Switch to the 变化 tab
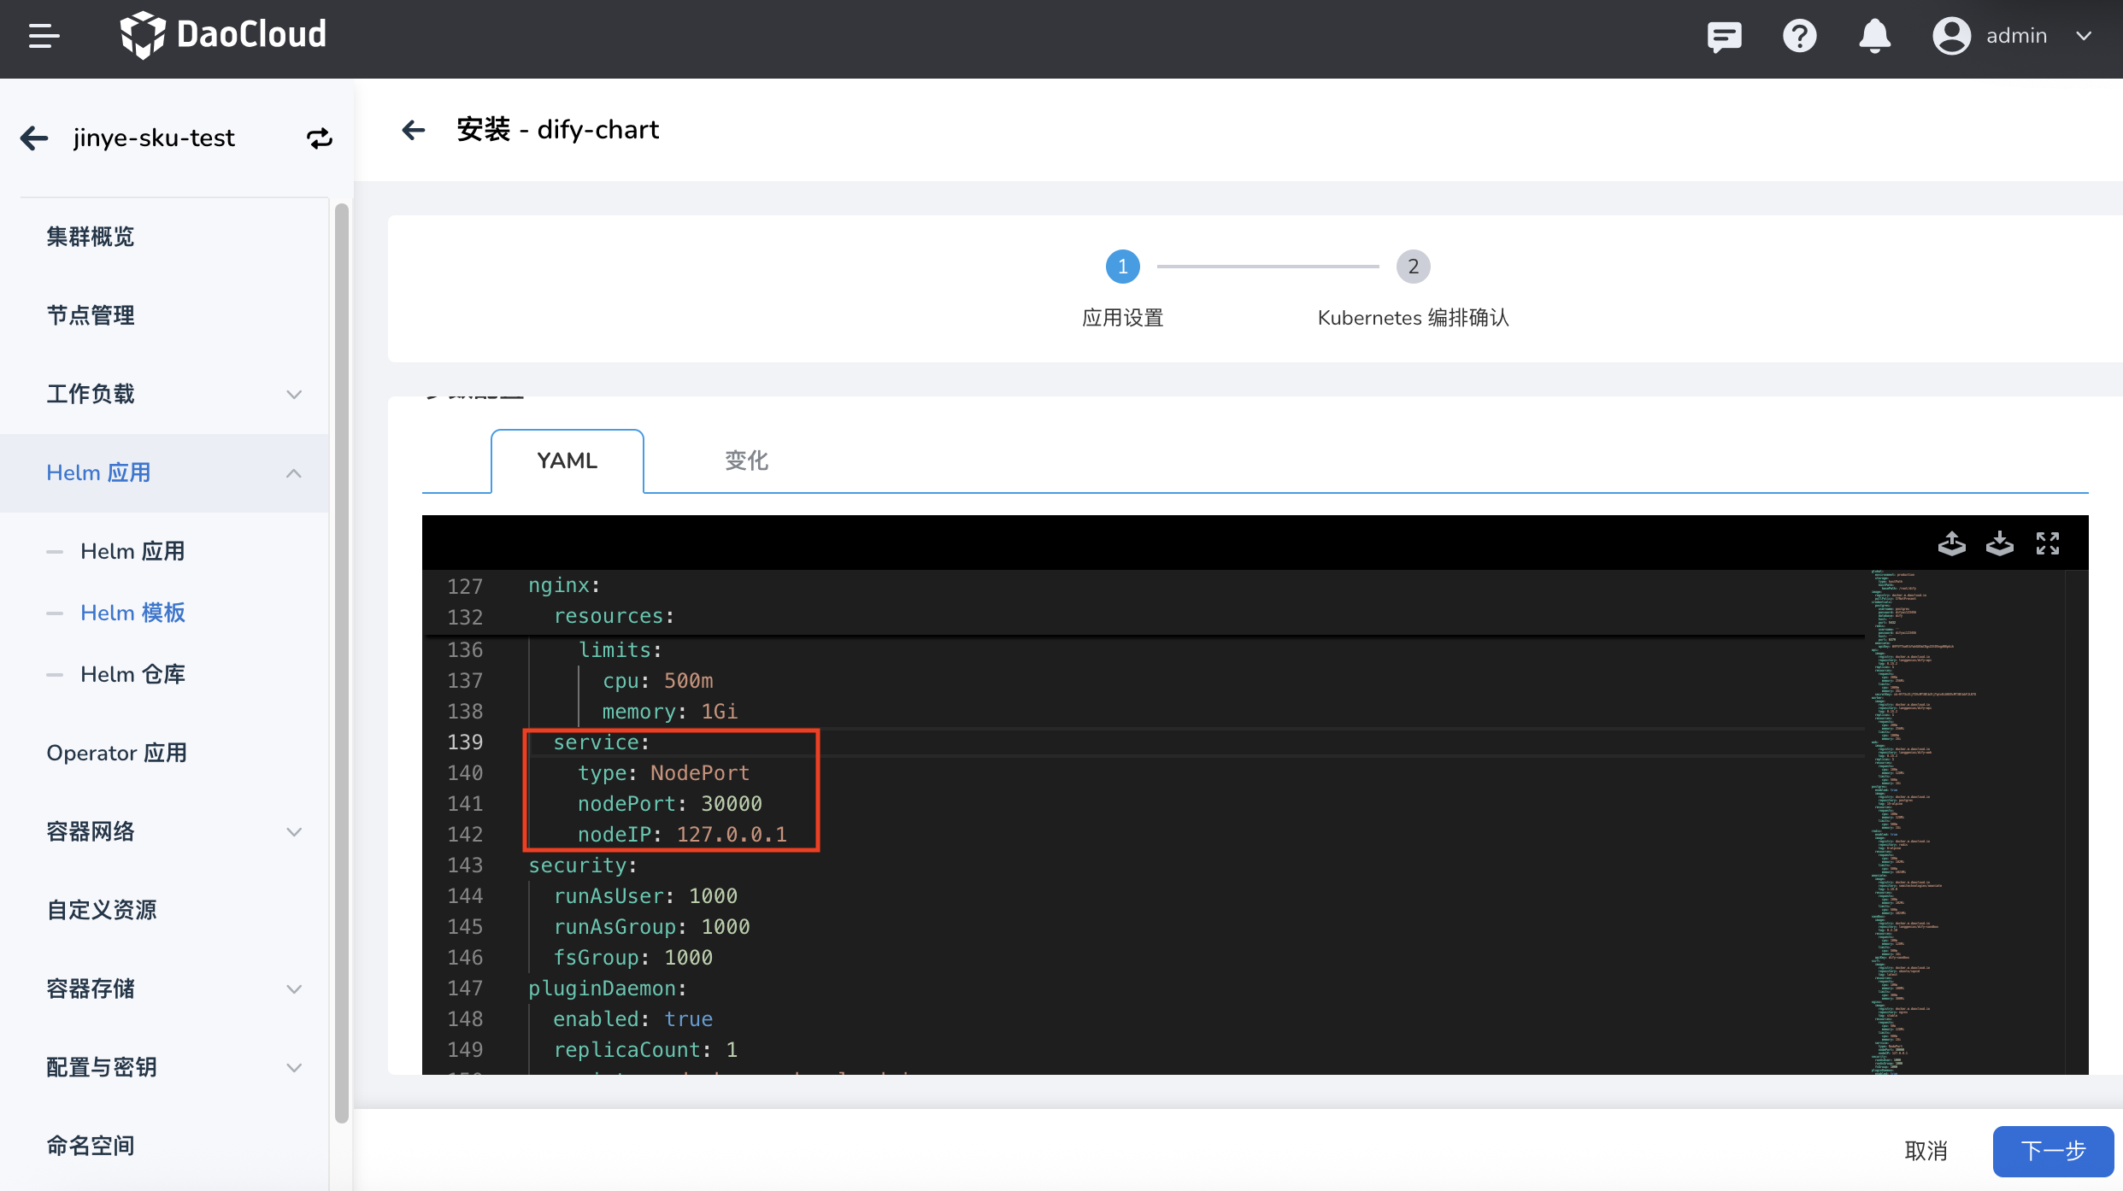2123x1191 pixels. point(746,461)
